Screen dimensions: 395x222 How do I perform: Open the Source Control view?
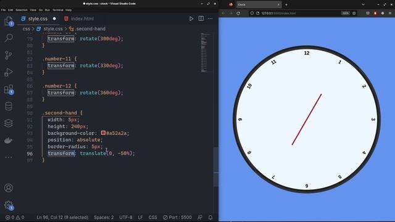pos(9,55)
